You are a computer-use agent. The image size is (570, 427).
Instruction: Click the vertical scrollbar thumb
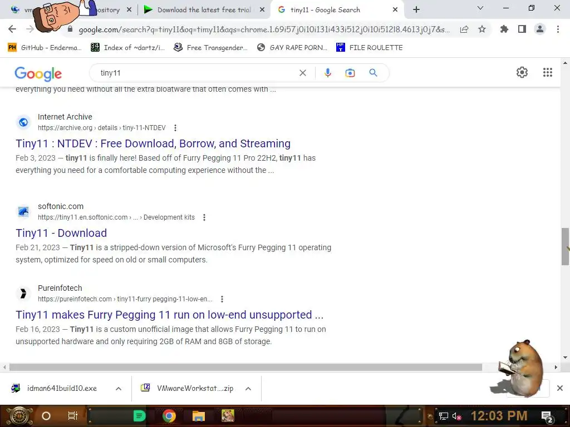pos(565,246)
